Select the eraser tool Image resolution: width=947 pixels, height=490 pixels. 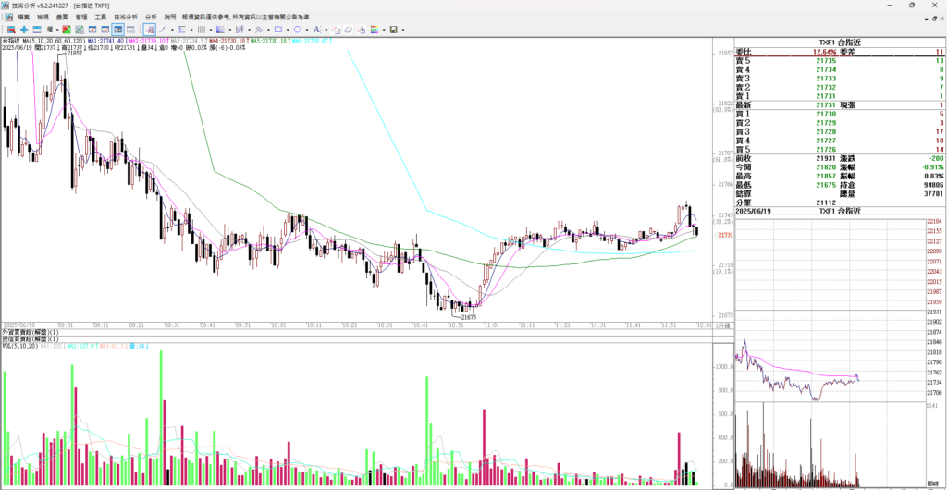(349, 29)
